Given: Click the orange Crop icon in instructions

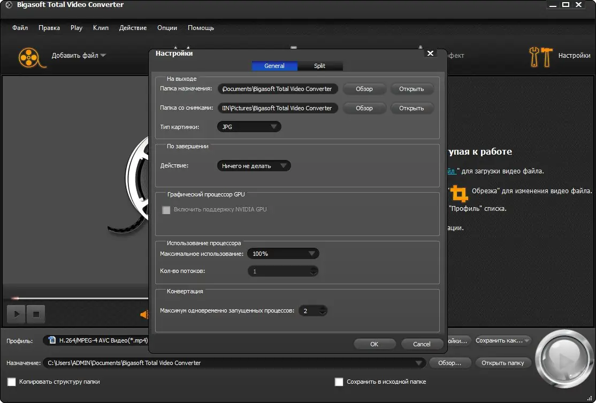Looking at the screenshot, I should pyautogui.click(x=459, y=194).
